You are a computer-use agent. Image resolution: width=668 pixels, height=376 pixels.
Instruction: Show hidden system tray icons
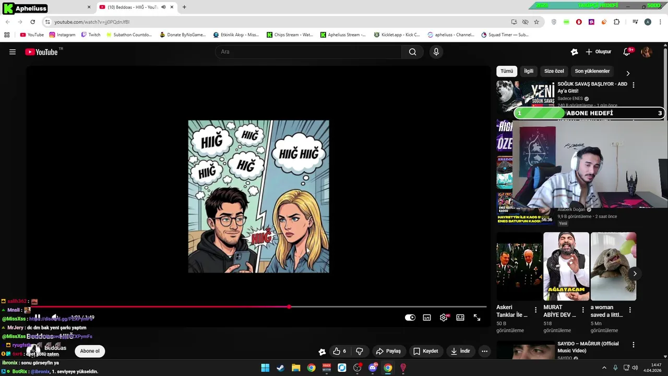pyautogui.click(x=604, y=368)
